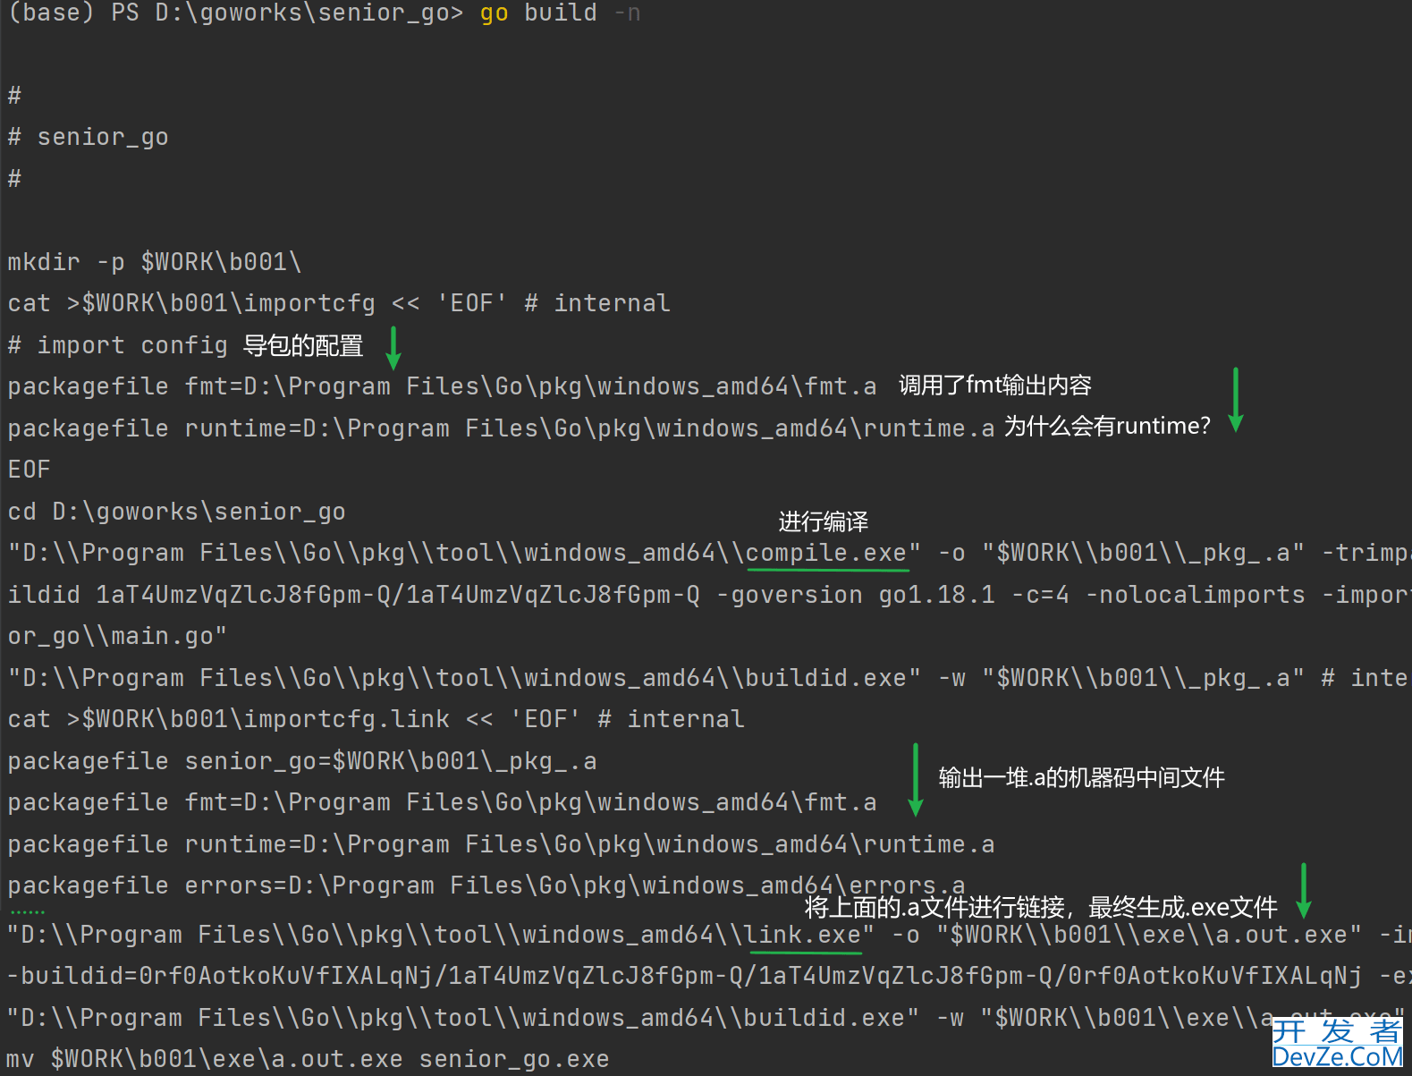The height and width of the screenshot is (1076, 1412).
Task: Click the "# senior_go" comment line
Action: 88,137
